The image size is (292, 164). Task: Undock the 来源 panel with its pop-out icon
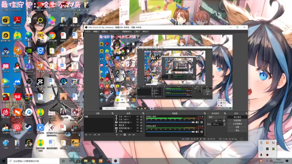point(143,113)
